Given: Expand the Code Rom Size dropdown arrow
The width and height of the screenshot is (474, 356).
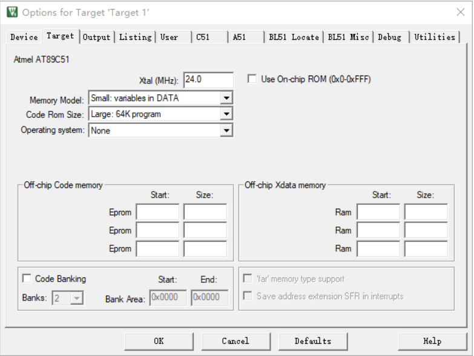Looking at the screenshot, I should click(x=226, y=114).
